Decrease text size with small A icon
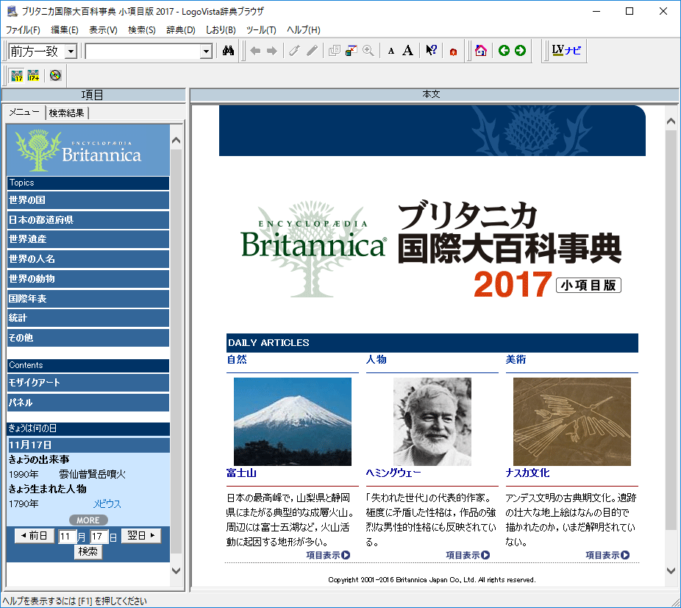 tap(391, 52)
